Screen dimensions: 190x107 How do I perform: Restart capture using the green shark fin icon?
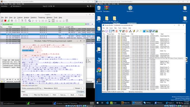[x=9, y=21]
